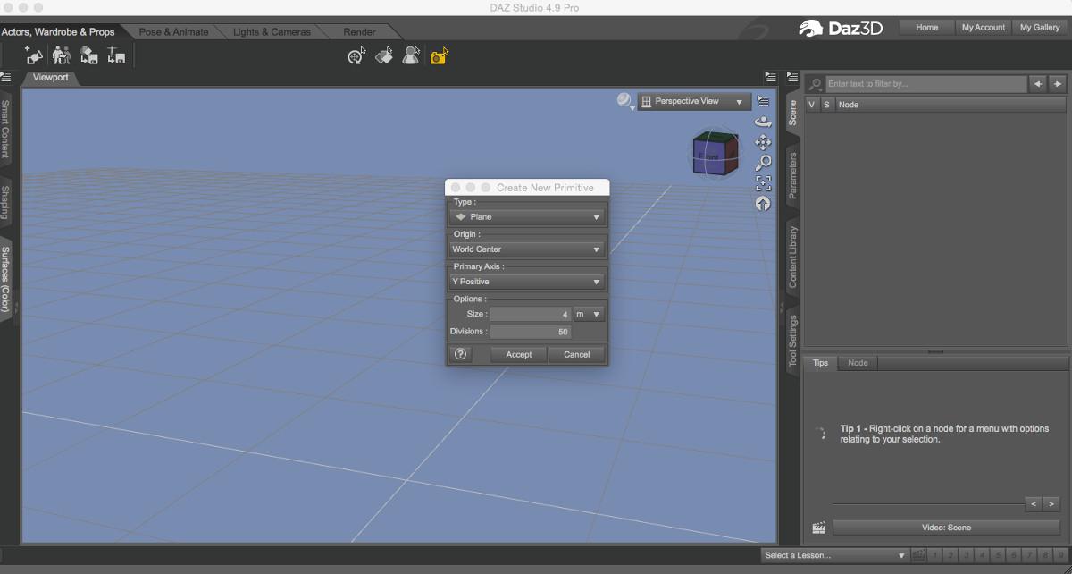This screenshot has width=1072, height=574.
Task: Click the reset camera arrow icon
Action: (763, 204)
